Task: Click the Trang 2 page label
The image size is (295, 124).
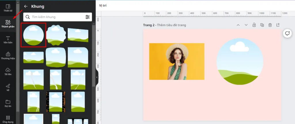Action: tap(149, 25)
